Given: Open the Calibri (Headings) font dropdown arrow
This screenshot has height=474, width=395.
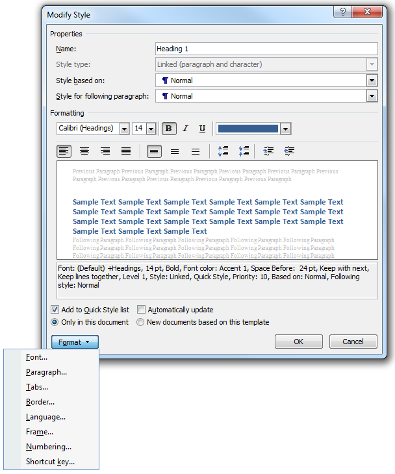Looking at the screenshot, I should coord(124,129).
